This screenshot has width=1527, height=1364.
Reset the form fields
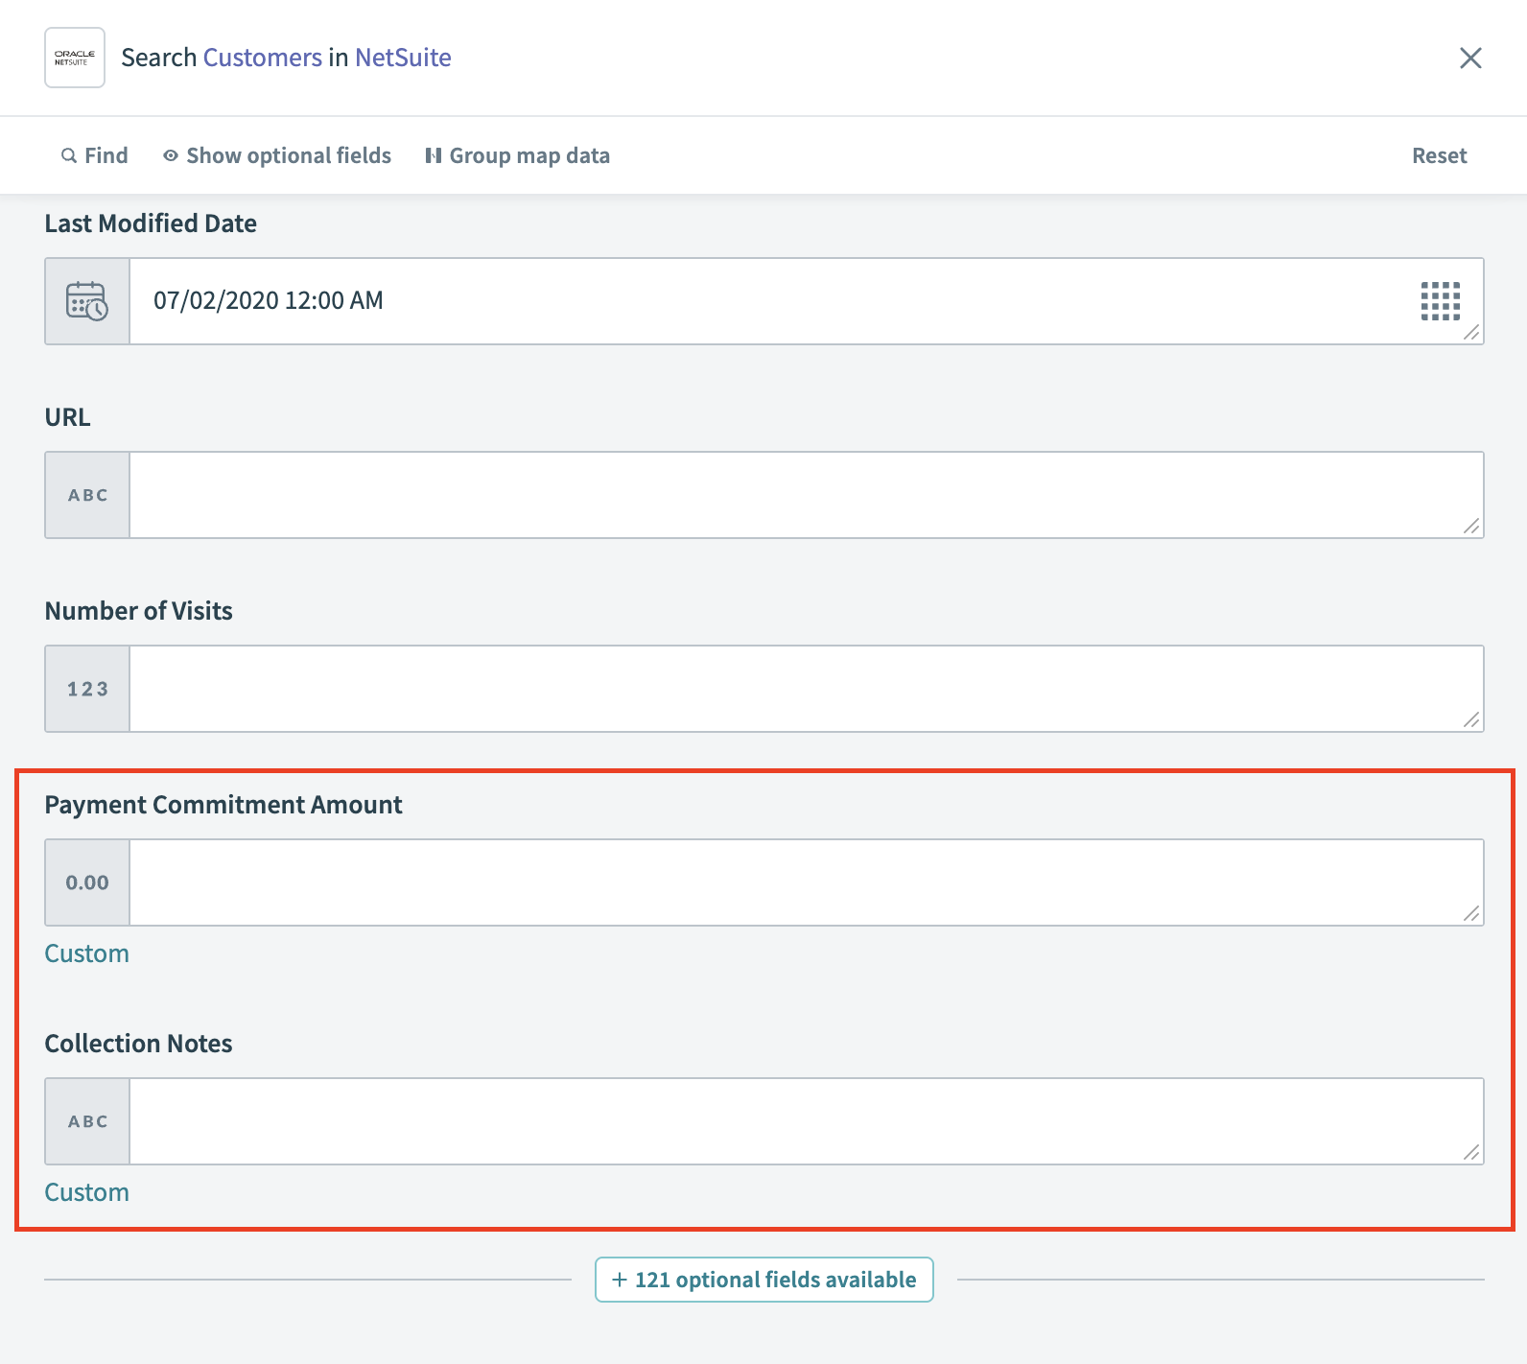click(1439, 155)
